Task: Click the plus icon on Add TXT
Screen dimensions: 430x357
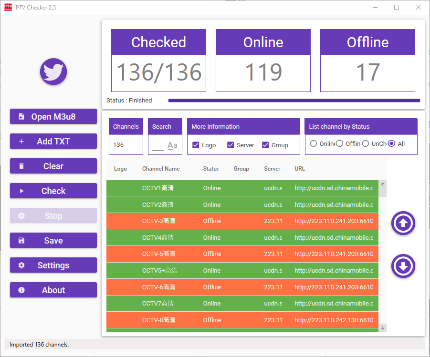Action: [21, 142]
